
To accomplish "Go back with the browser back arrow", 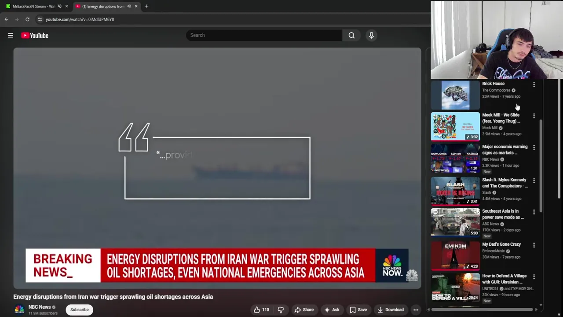I will click(7, 19).
